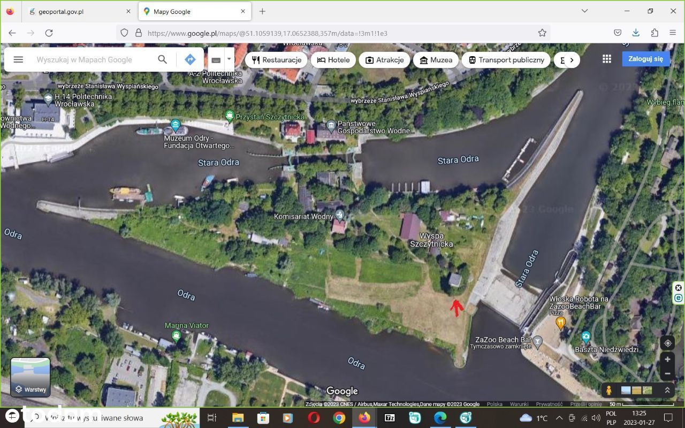
Task: Click the magnifier search icon in Maps
Action: pyautogui.click(x=163, y=59)
